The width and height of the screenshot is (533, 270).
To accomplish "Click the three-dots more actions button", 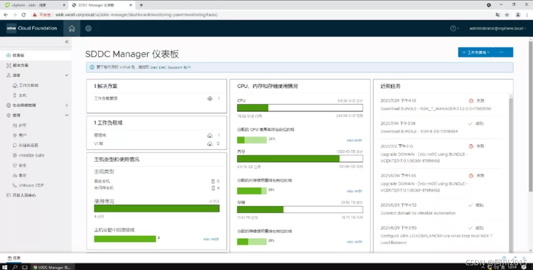I will pos(501,52).
